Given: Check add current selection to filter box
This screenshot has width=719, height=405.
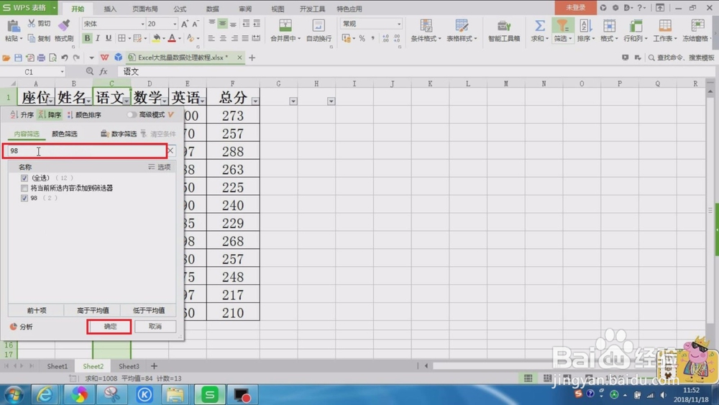Looking at the screenshot, I should click(24, 188).
